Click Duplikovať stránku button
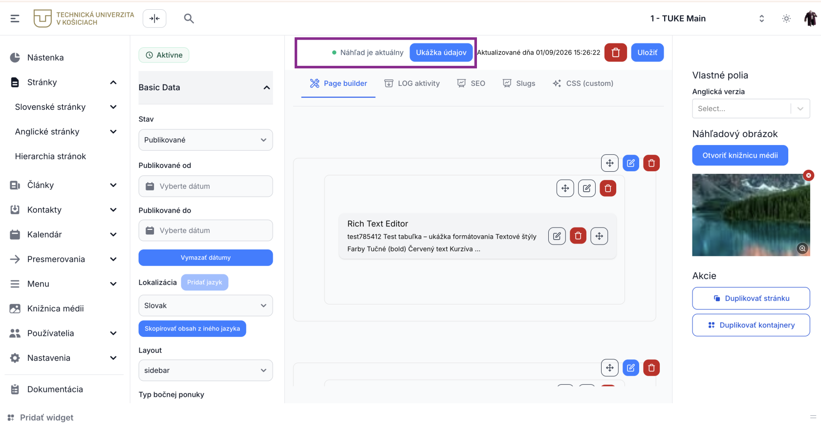 (x=751, y=298)
